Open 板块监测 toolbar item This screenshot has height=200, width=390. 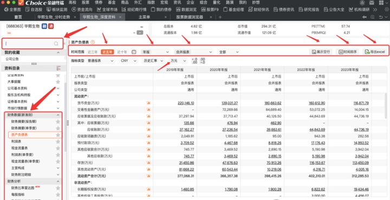56,10
